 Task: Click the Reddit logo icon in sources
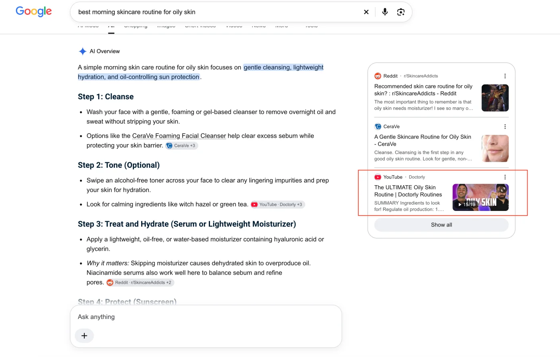pos(378,76)
